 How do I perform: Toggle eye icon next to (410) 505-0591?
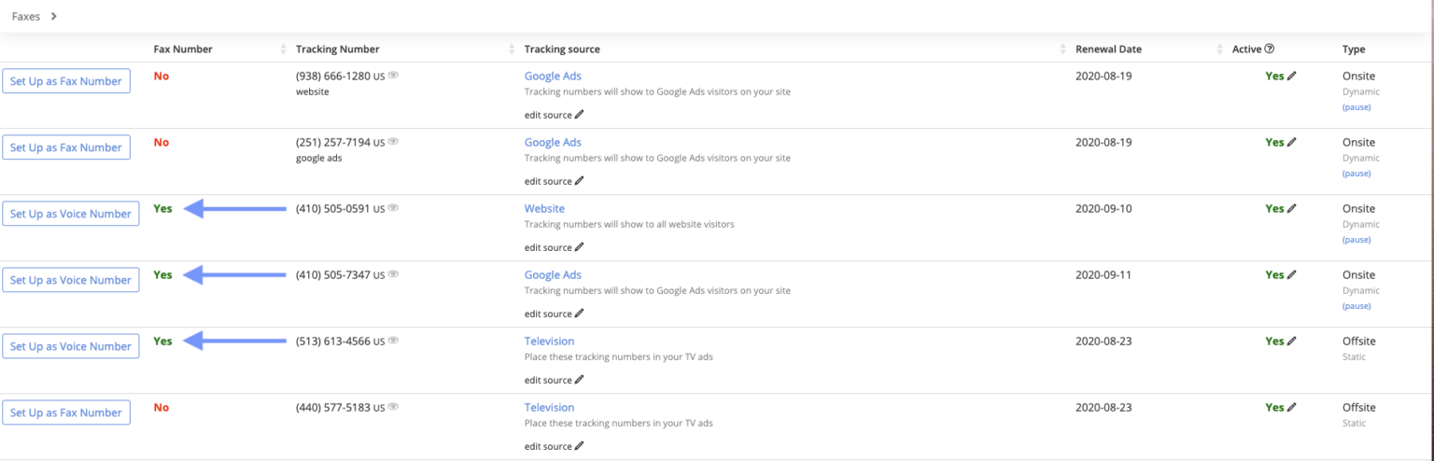(x=393, y=208)
